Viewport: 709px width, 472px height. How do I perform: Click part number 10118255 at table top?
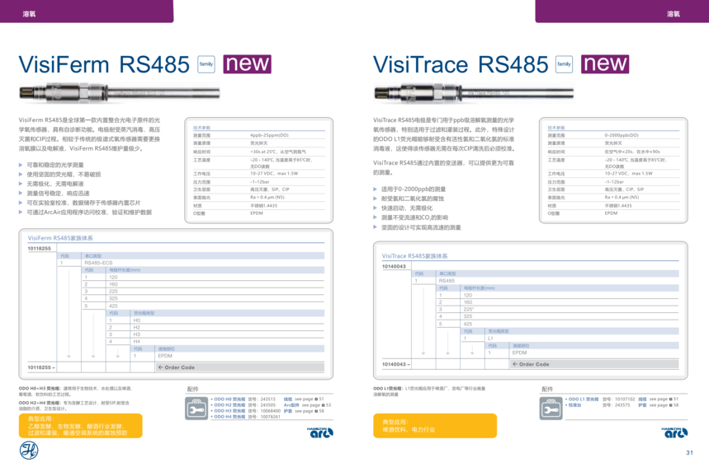click(x=40, y=249)
